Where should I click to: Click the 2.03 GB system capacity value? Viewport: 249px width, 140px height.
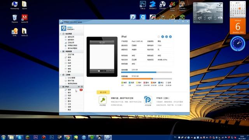(x=135, y=70)
